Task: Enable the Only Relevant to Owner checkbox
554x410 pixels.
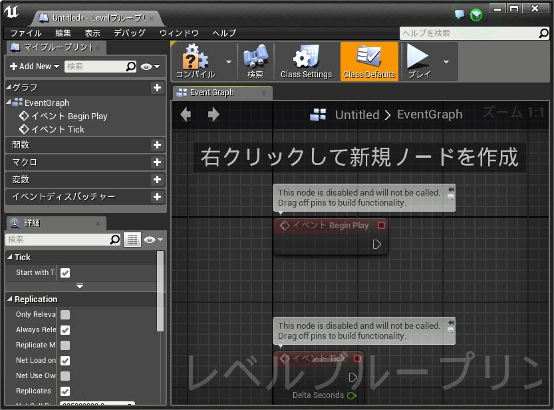Action: pyautogui.click(x=65, y=315)
